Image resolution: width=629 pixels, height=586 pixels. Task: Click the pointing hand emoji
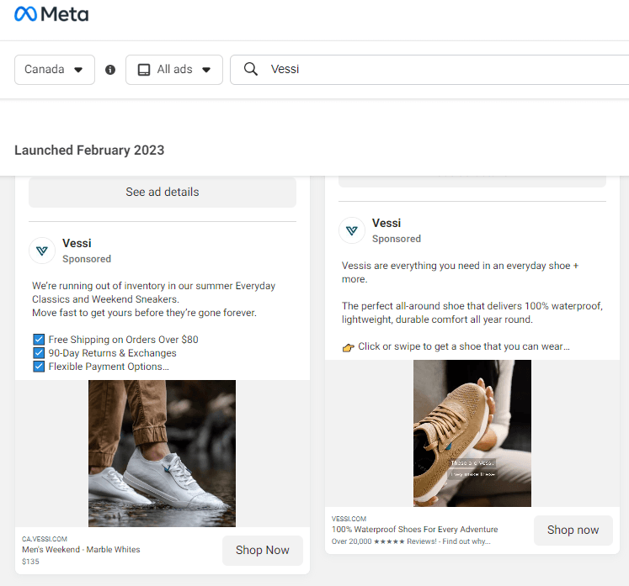pyautogui.click(x=349, y=347)
